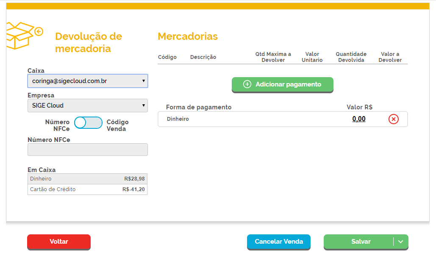Toggle the Número NFCe / Código Venda switch
This screenshot has height=253, width=436.
point(88,122)
